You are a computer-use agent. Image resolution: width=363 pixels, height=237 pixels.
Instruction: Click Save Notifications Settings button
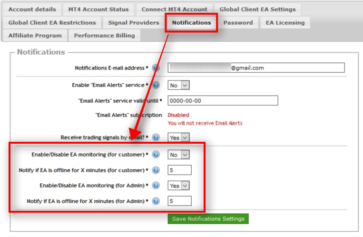tap(208, 219)
